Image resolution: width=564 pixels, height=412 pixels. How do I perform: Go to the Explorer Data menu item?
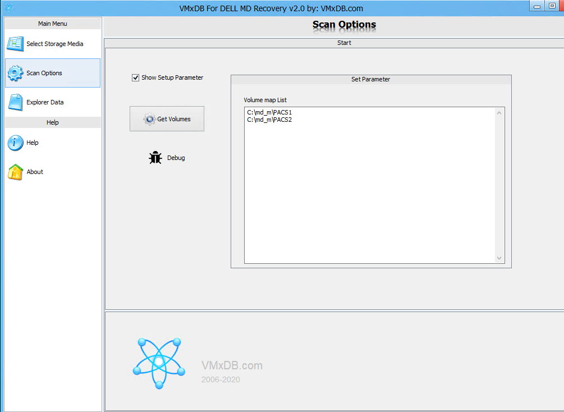click(53, 102)
